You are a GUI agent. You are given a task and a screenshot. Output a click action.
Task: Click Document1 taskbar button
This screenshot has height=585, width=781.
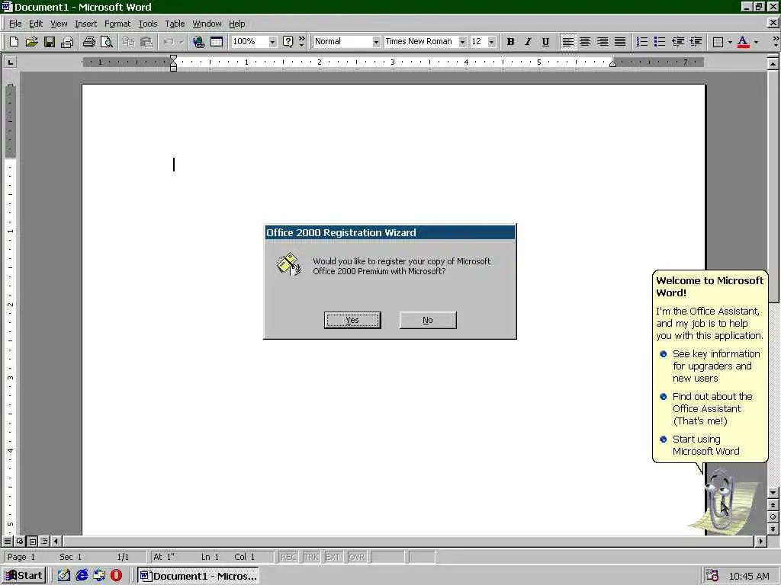(x=198, y=576)
